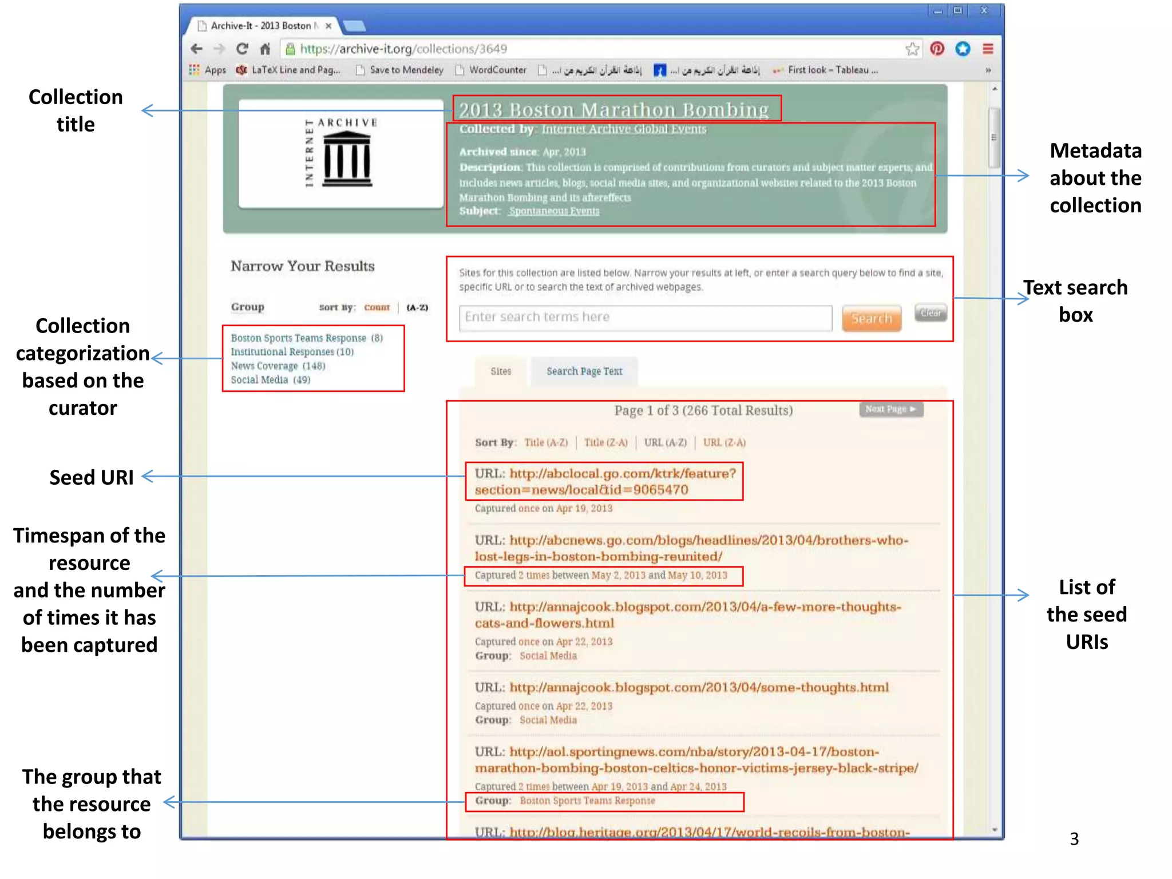Open the Pinterest extension icon
This screenshot has width=1172, height=879.
[x=937, y=49]
